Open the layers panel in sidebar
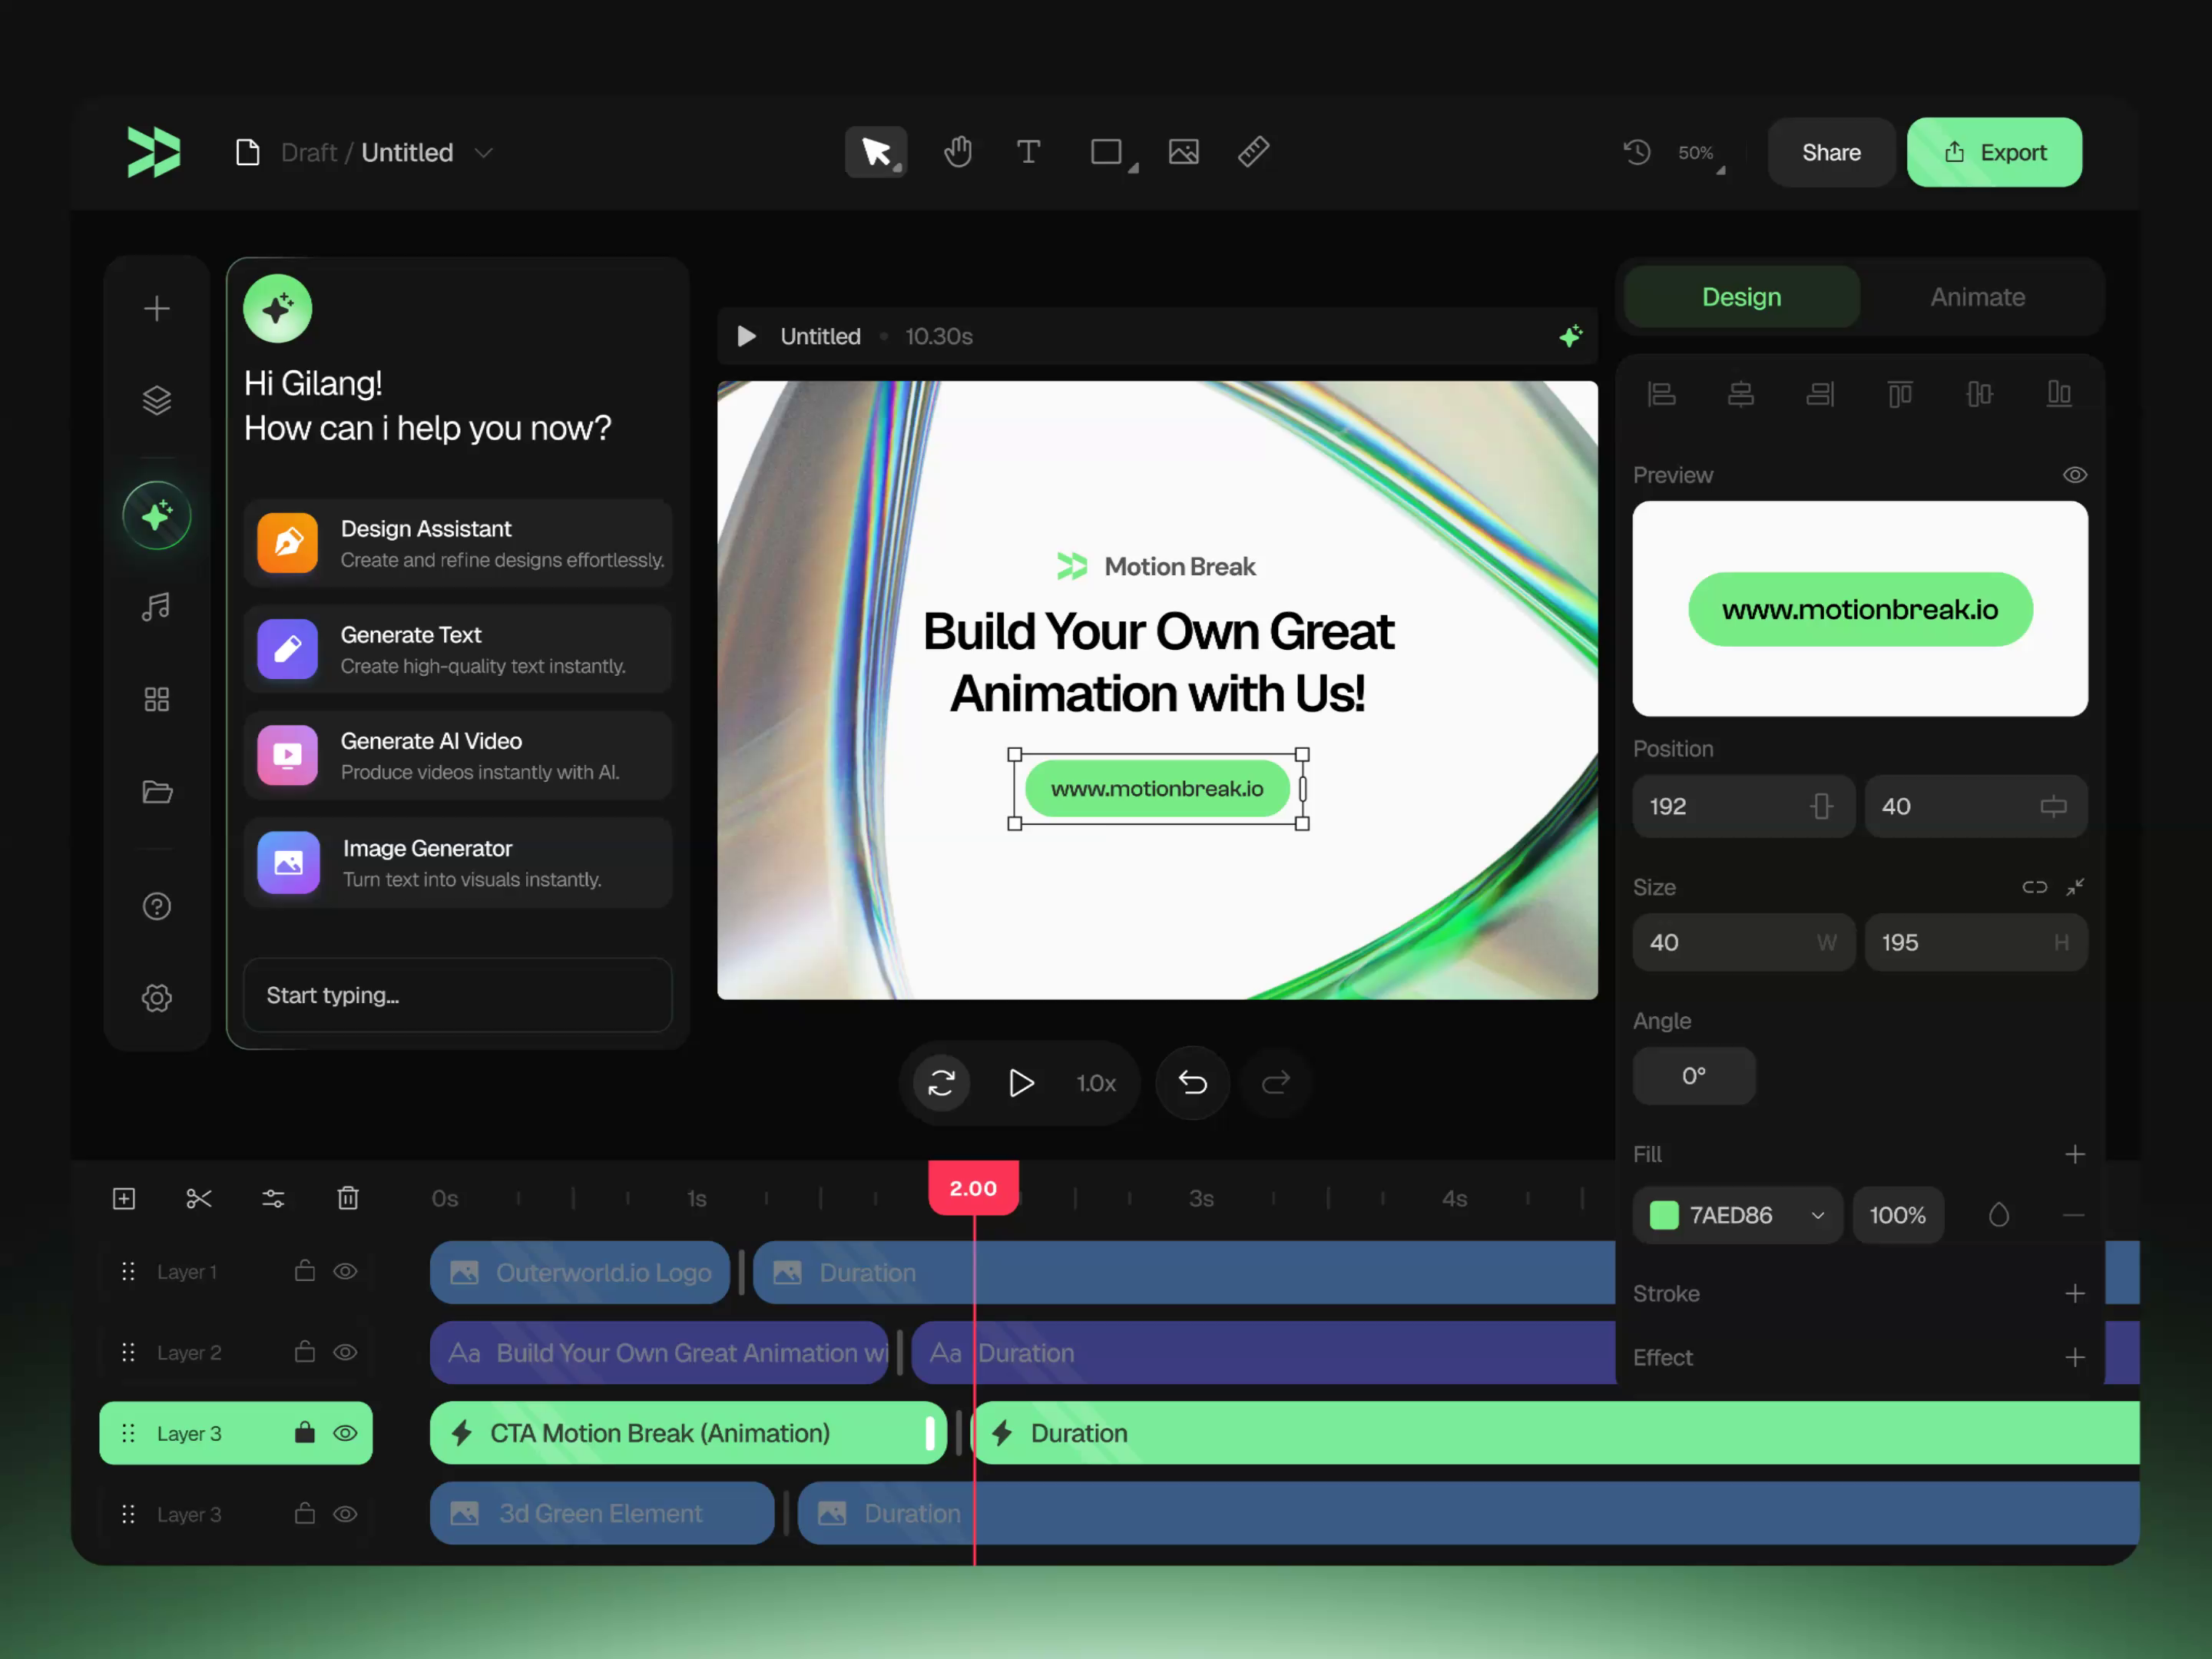2212x1659 pixels. tap(157, 401)
